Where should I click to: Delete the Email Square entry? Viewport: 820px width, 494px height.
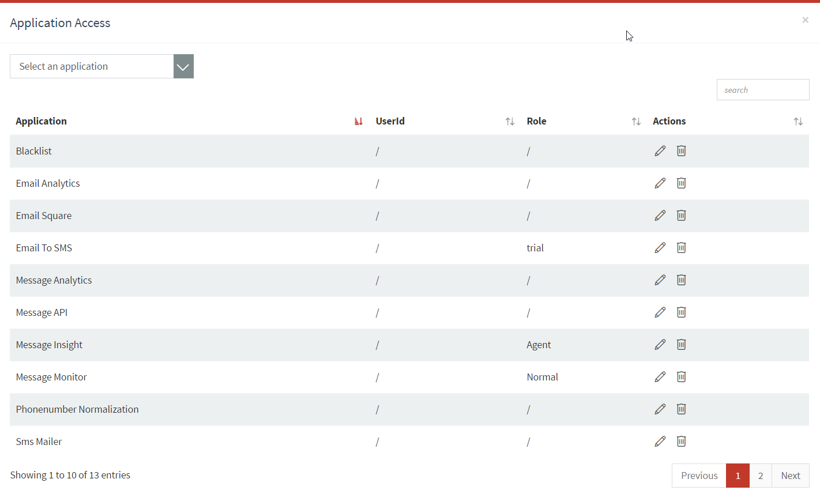[x=681, y=216]
